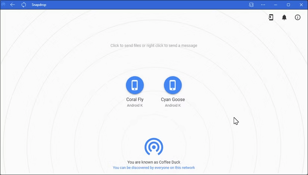Viewport: 308px width, 175px height.
Task: Click the small app icon left of back arrow
Action: [x=4, y=5]
